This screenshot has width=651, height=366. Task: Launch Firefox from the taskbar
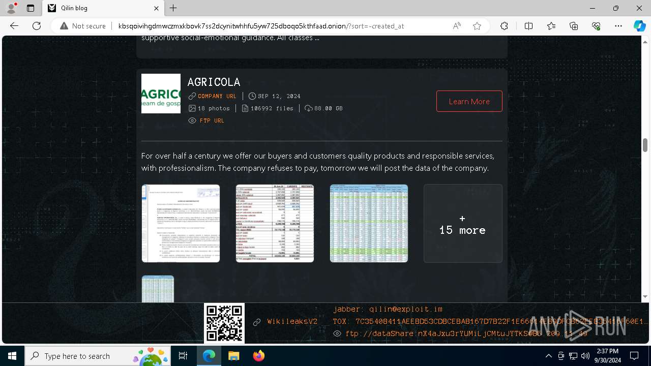click(258, 356)
